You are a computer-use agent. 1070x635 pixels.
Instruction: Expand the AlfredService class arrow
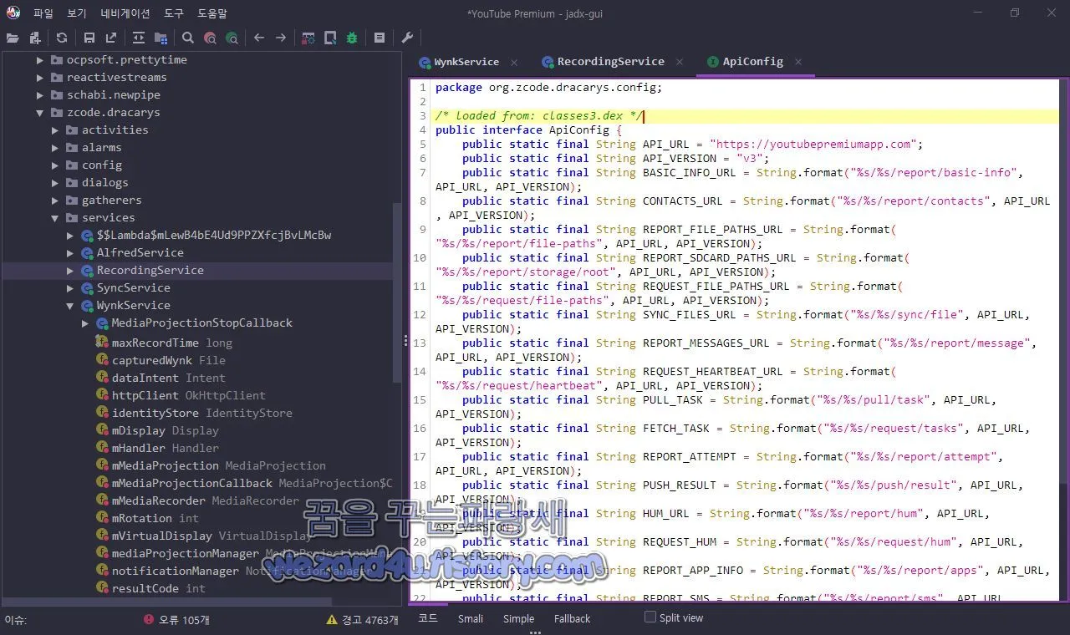[70, 253]
